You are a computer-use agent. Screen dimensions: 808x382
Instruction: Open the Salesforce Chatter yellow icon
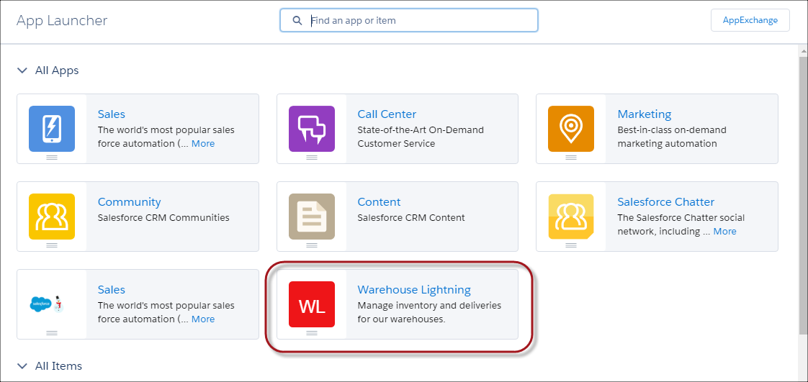(571, 217)
